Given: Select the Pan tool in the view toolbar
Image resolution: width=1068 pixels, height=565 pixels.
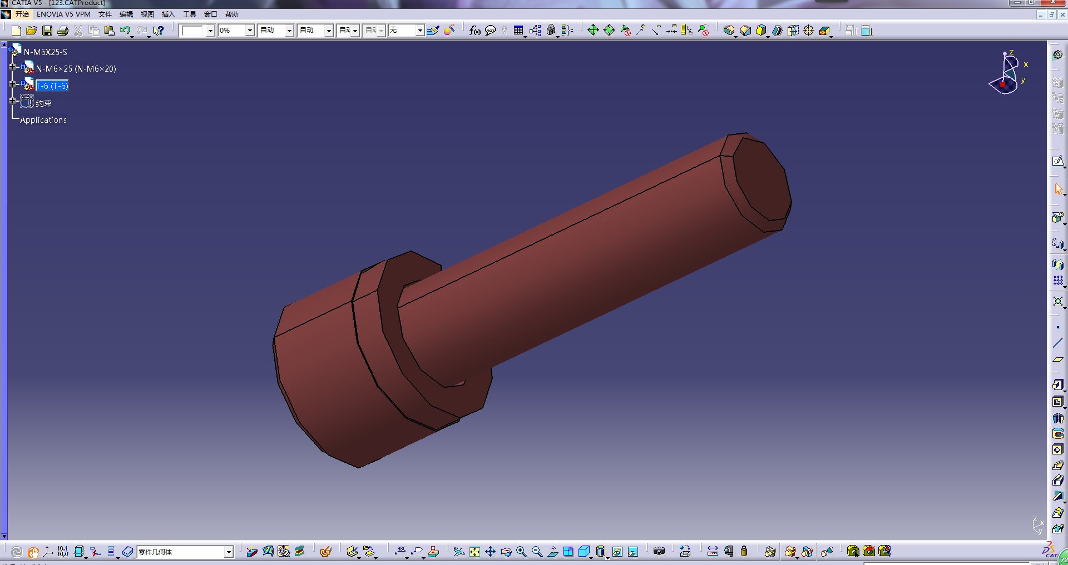Looking at the screenshot, I should coord(489,551).
